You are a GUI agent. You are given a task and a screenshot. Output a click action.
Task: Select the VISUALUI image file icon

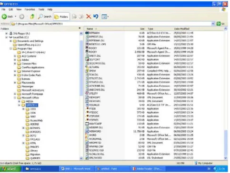(87, 105)
